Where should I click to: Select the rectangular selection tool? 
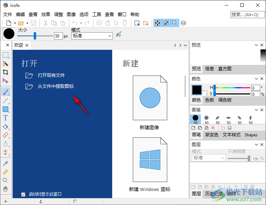click(6, 55)
